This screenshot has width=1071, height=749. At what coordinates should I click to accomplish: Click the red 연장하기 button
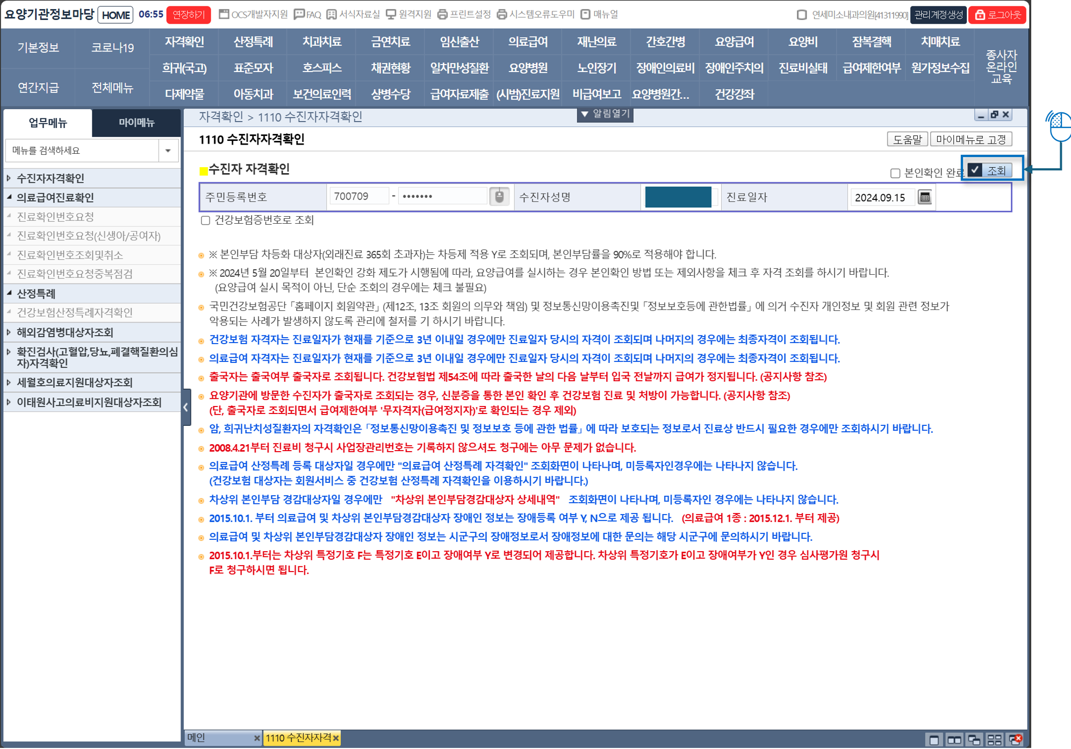188,15
